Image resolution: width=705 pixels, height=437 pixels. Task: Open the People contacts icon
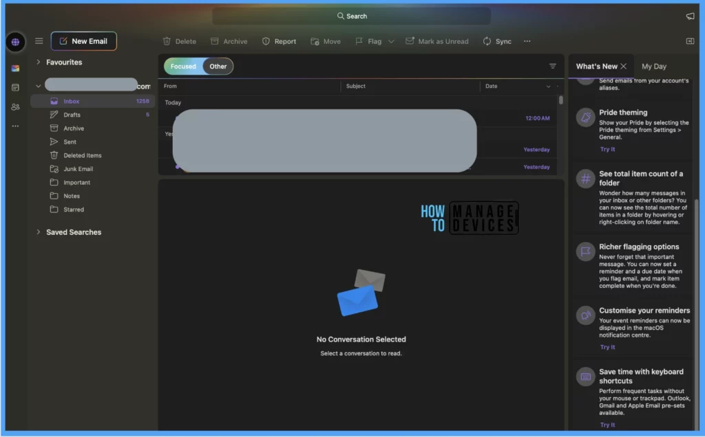coord(15,107)
